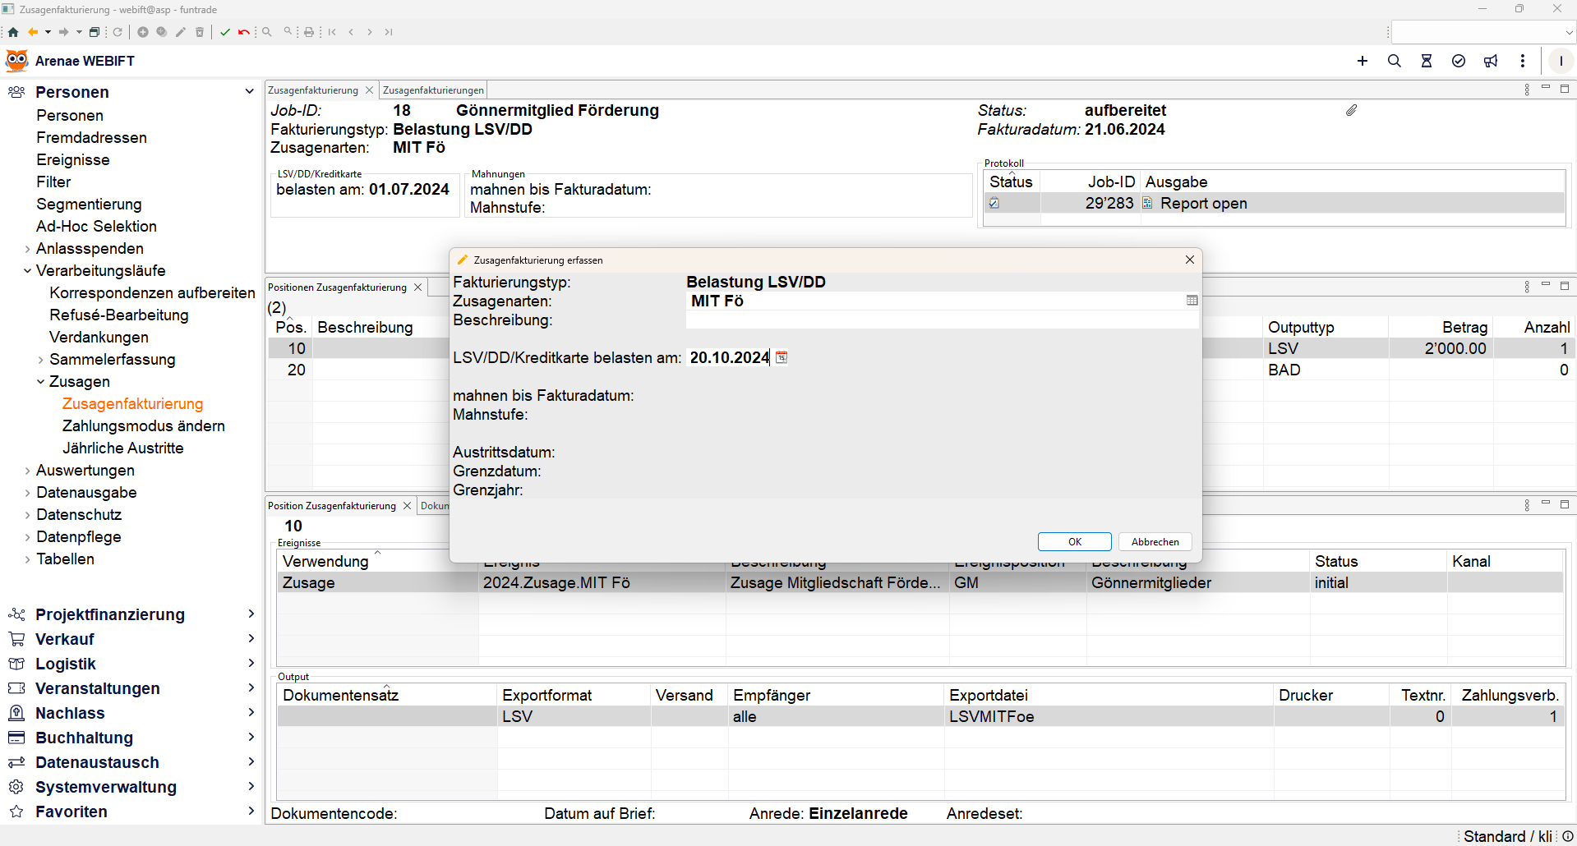Open the calendar picker beside 20.10.2024

(x=782, y=357)
